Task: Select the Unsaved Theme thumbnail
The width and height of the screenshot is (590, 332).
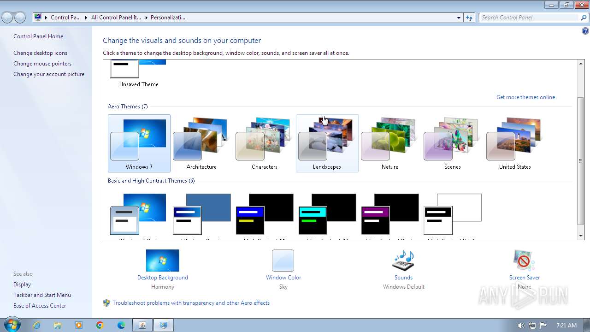Action: [x=139, y=74]
